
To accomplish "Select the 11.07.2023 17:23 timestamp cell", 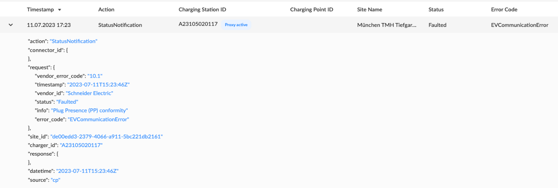I will point(49,25).
